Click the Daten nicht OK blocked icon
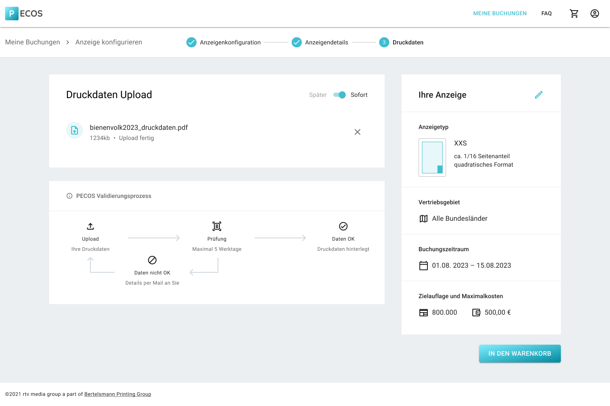 [x=152, y=260]
